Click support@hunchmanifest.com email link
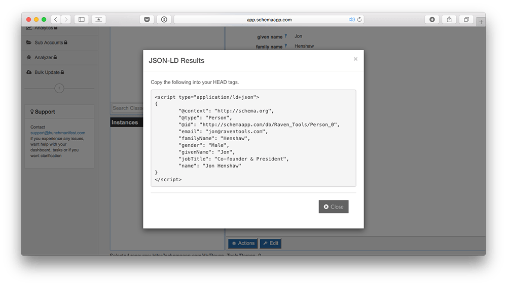507x286 pixels. click(x=58, y=133)
